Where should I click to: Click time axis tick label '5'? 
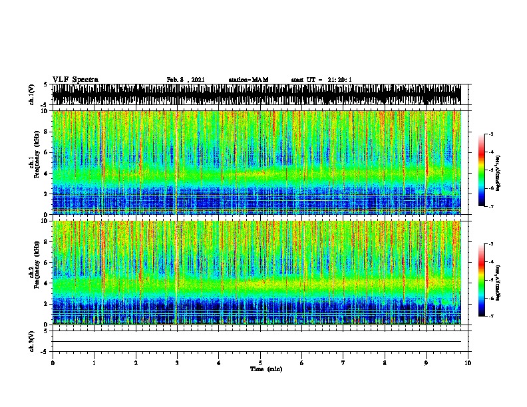point(260,363)
